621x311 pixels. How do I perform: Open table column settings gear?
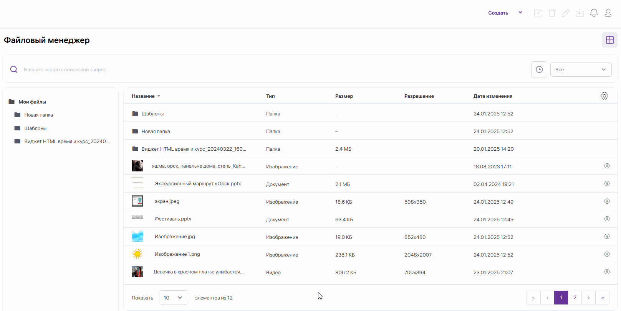point(604,96)
